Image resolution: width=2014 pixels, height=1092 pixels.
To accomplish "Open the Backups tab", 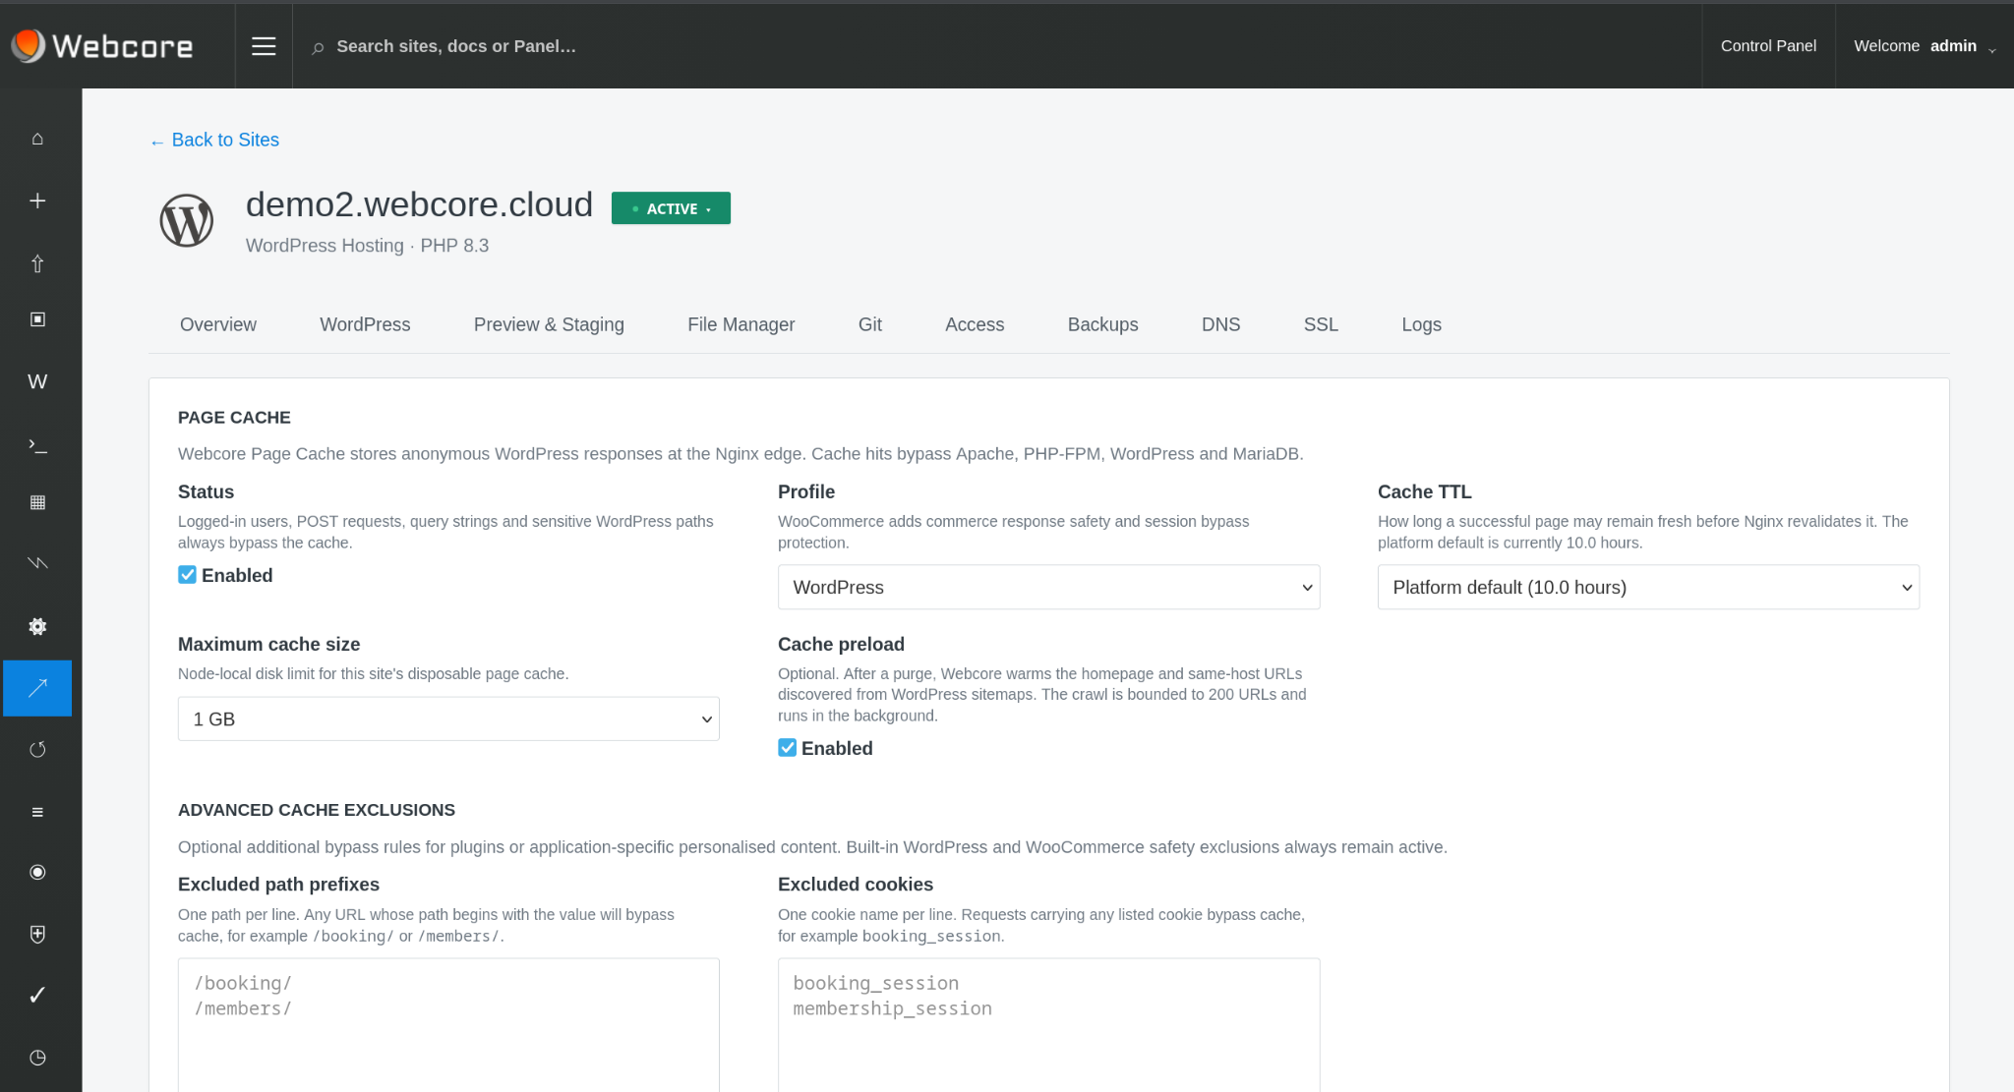I will click(x=1103, y=324).
